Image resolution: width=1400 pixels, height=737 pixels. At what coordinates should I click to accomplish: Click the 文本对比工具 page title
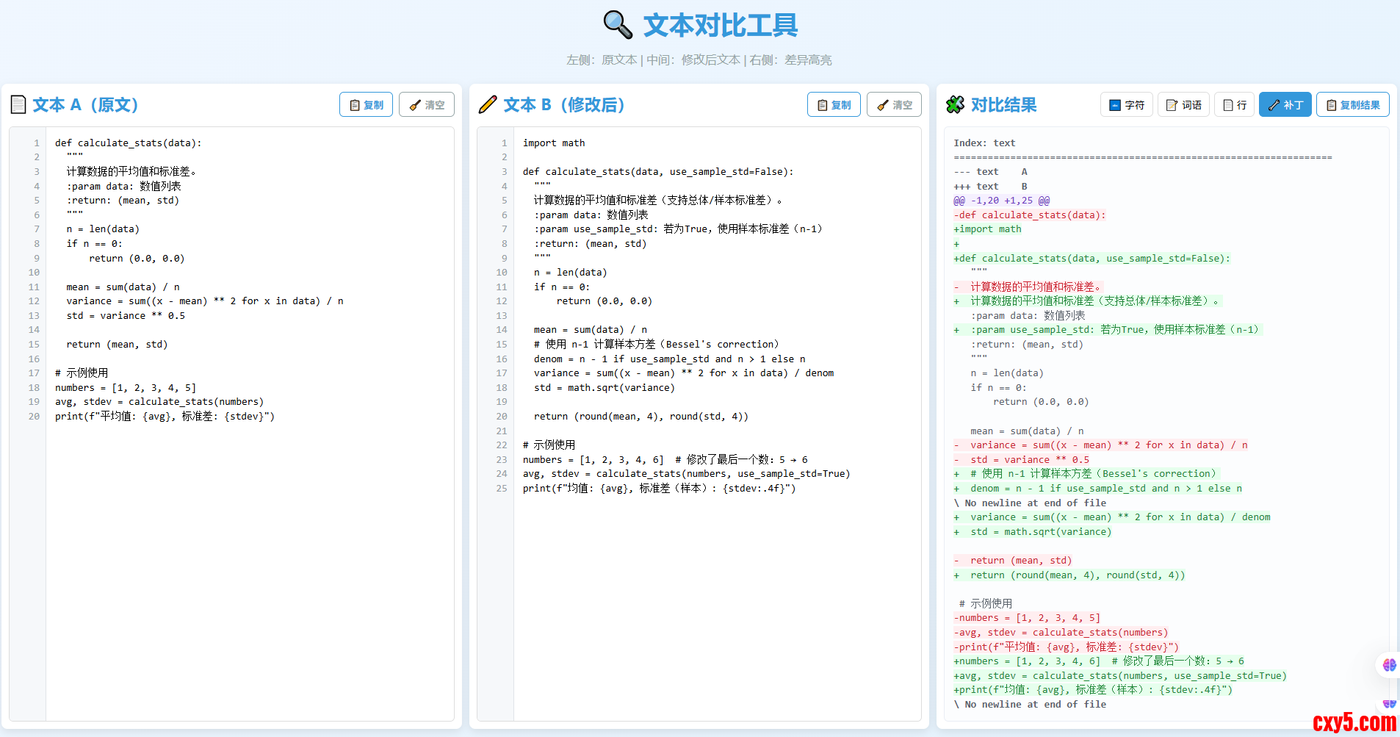(720, 26)
